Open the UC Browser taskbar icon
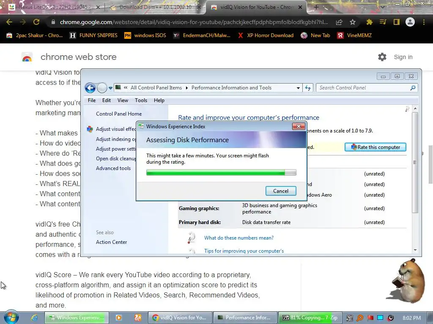The width and height of the screenshot is (433, 324). point(138,318)
